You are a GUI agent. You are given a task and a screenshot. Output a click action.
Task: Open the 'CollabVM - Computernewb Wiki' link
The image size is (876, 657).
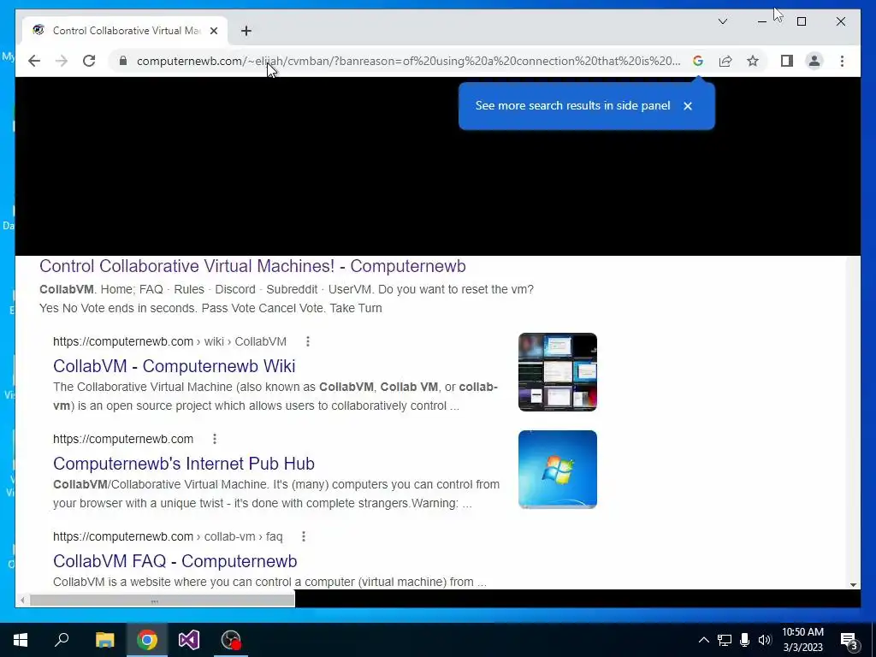coord(175,366)
